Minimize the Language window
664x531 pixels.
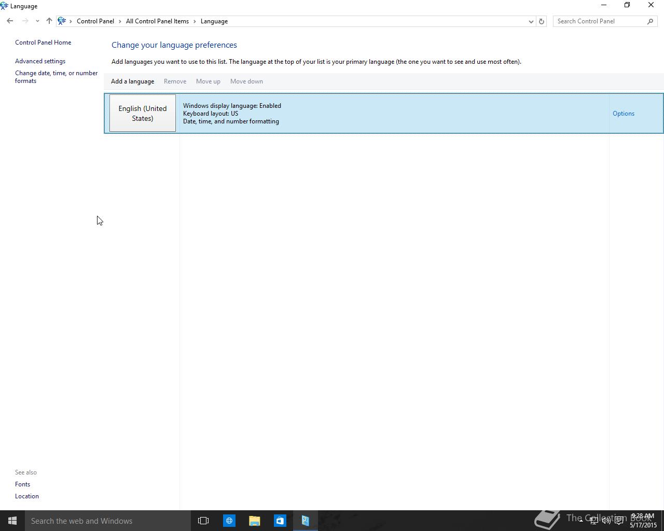[x=604, y=5]
